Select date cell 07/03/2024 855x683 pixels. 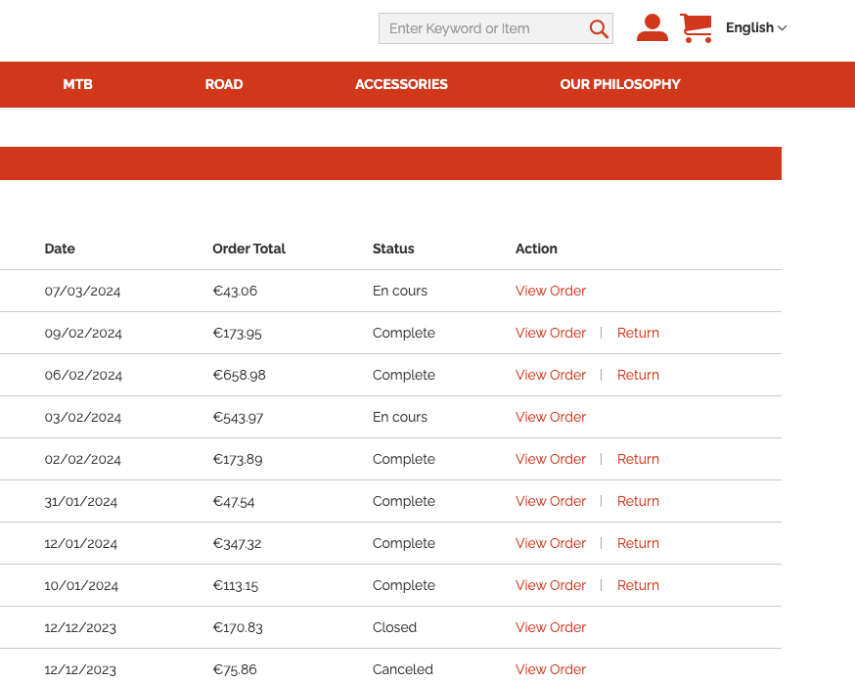(x=82, y=292)
